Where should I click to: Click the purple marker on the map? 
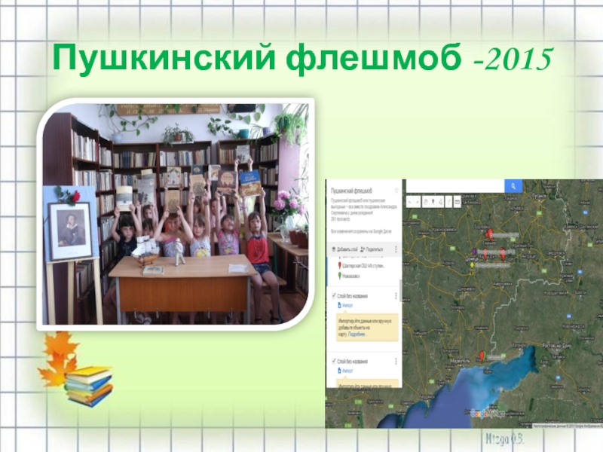pos(474,252)
